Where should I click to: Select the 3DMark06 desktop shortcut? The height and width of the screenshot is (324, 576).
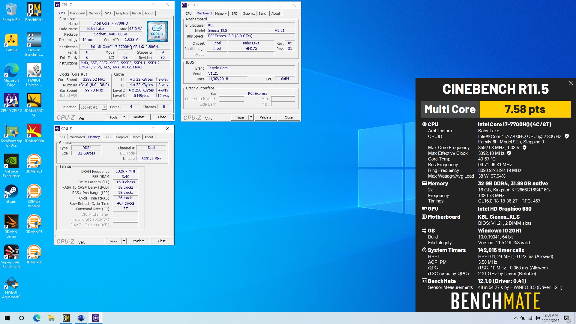tap(34, 254)
